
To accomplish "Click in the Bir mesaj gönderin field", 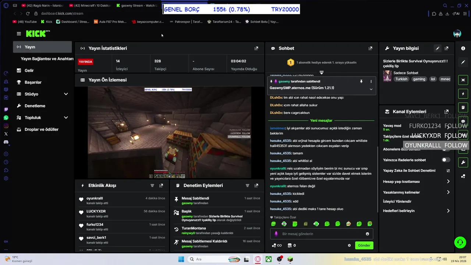I will click(x=321, y=234).
